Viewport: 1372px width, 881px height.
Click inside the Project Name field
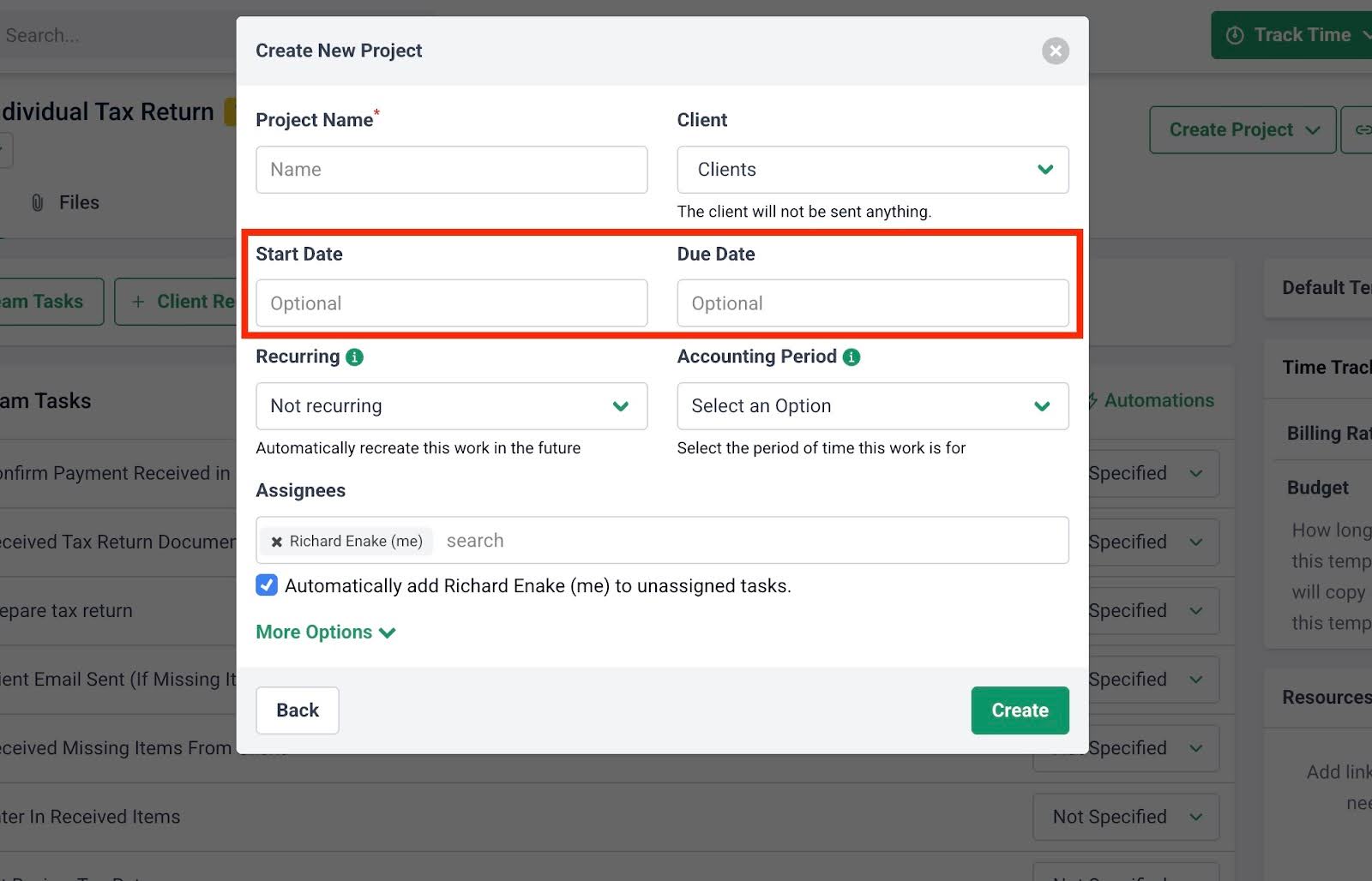tap(451, 170)
